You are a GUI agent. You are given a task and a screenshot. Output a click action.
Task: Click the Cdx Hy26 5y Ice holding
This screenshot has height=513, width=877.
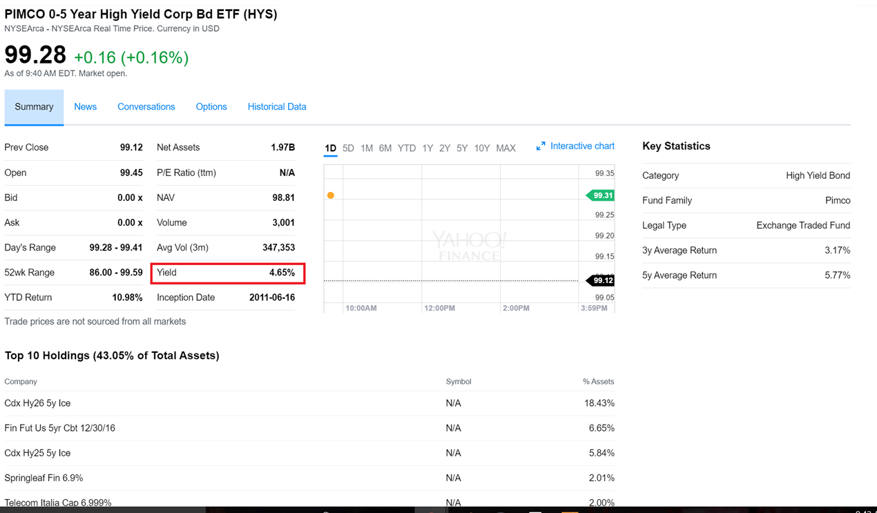click(x=37, y=403)
